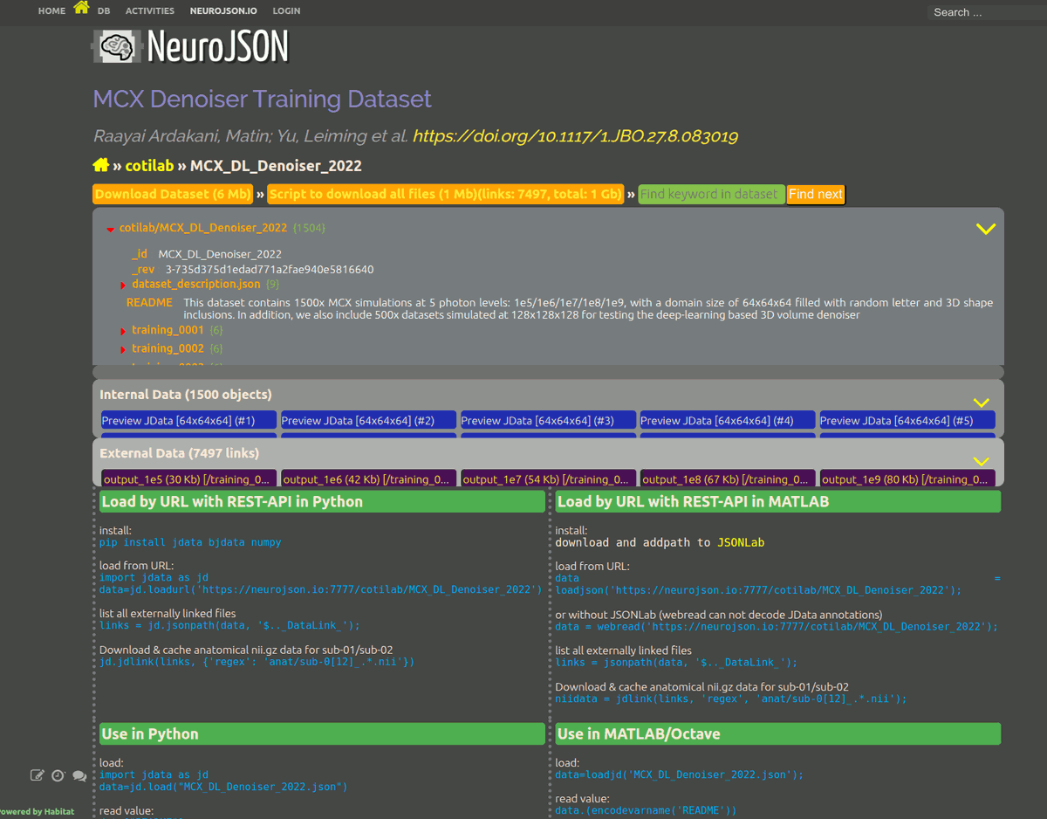Click the yellow house icon in the breadcrumb
This screenshot has height=819, width=1047.
tap(101, 165)
